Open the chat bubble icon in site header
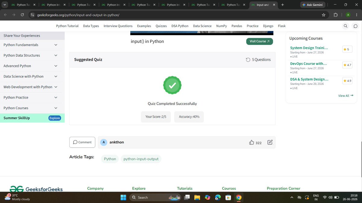The image size is (362, 203). (355, 26)
